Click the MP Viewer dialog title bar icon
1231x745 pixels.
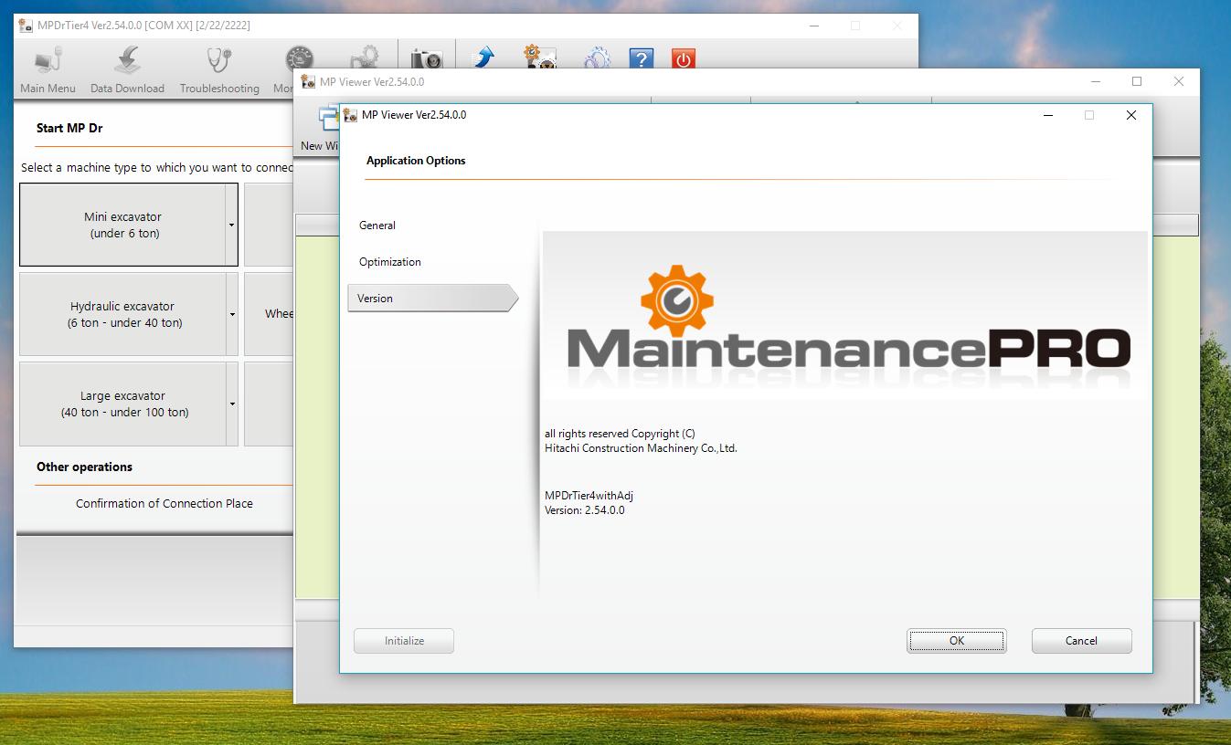(350, 115)
